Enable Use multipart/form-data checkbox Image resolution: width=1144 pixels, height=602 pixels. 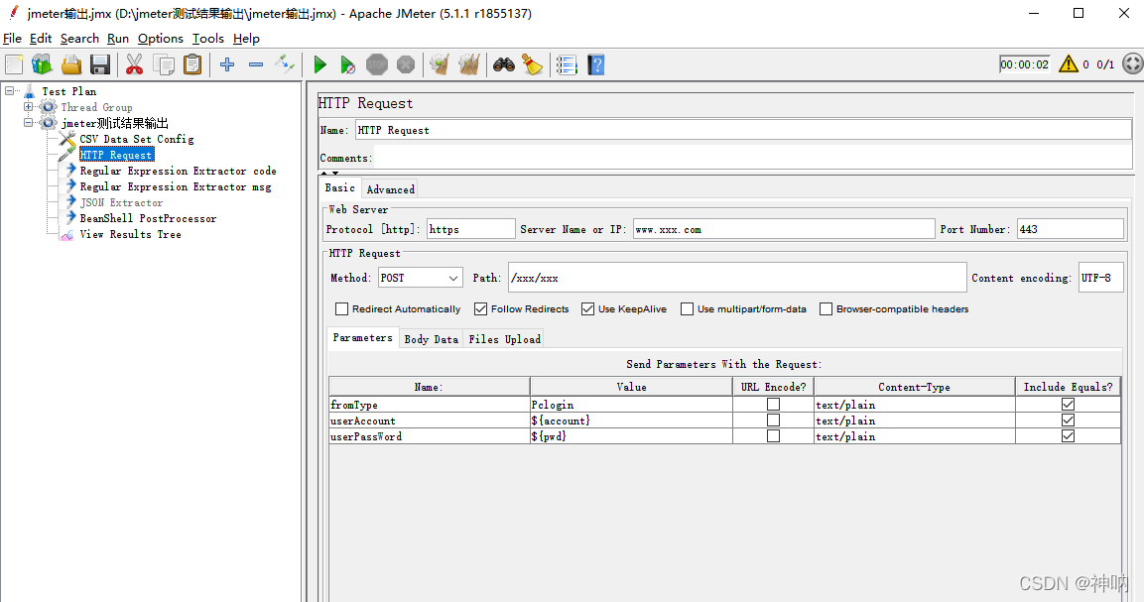[687, 309]
